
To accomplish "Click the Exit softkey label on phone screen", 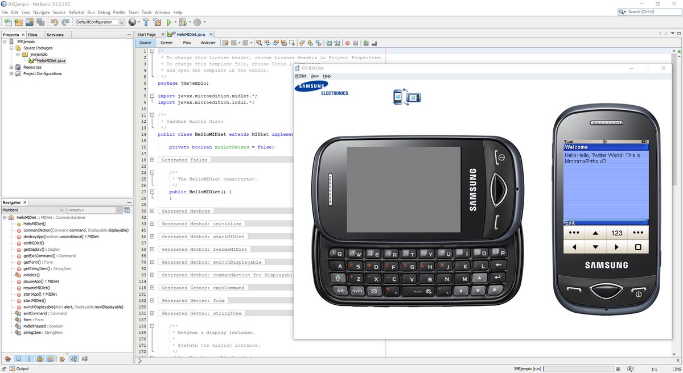I will (570, 223).
